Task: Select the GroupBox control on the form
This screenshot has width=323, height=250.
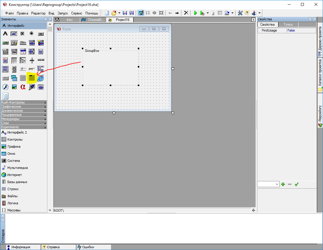Action: 110,67
